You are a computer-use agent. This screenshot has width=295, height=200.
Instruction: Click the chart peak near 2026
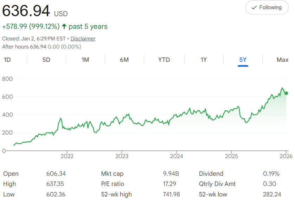[282, 88]
